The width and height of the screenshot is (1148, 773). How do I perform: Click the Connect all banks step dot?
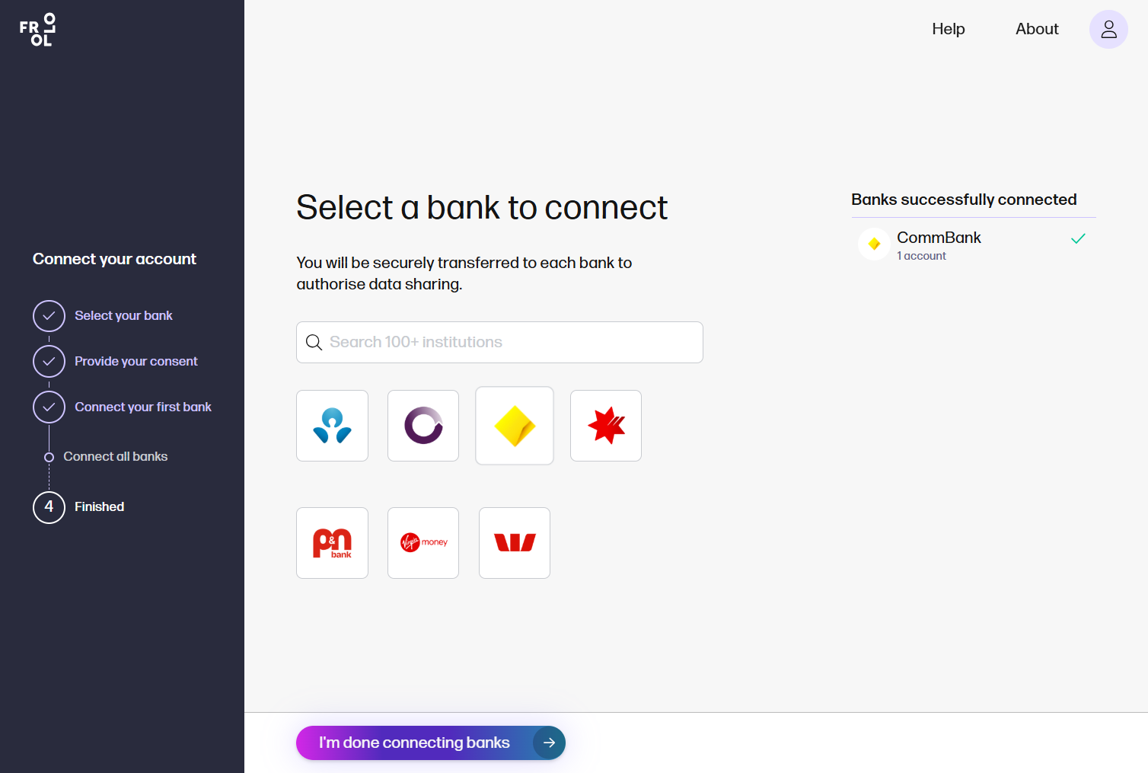tap(49, 457)
